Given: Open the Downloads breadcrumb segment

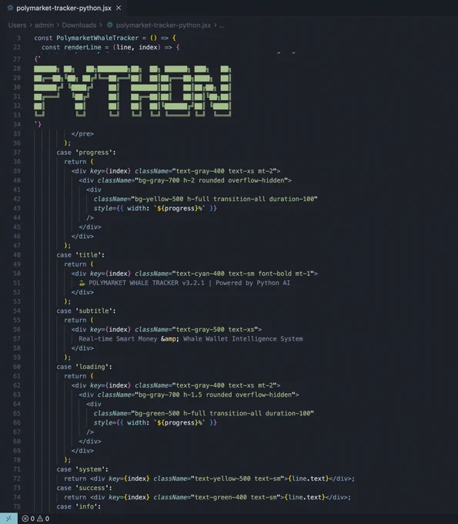Looking at the screenshot, I should click(79, 25).
